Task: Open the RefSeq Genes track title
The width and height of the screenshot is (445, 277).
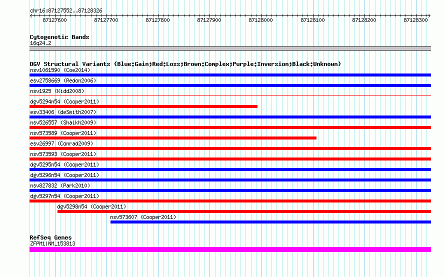Action: 50,237
